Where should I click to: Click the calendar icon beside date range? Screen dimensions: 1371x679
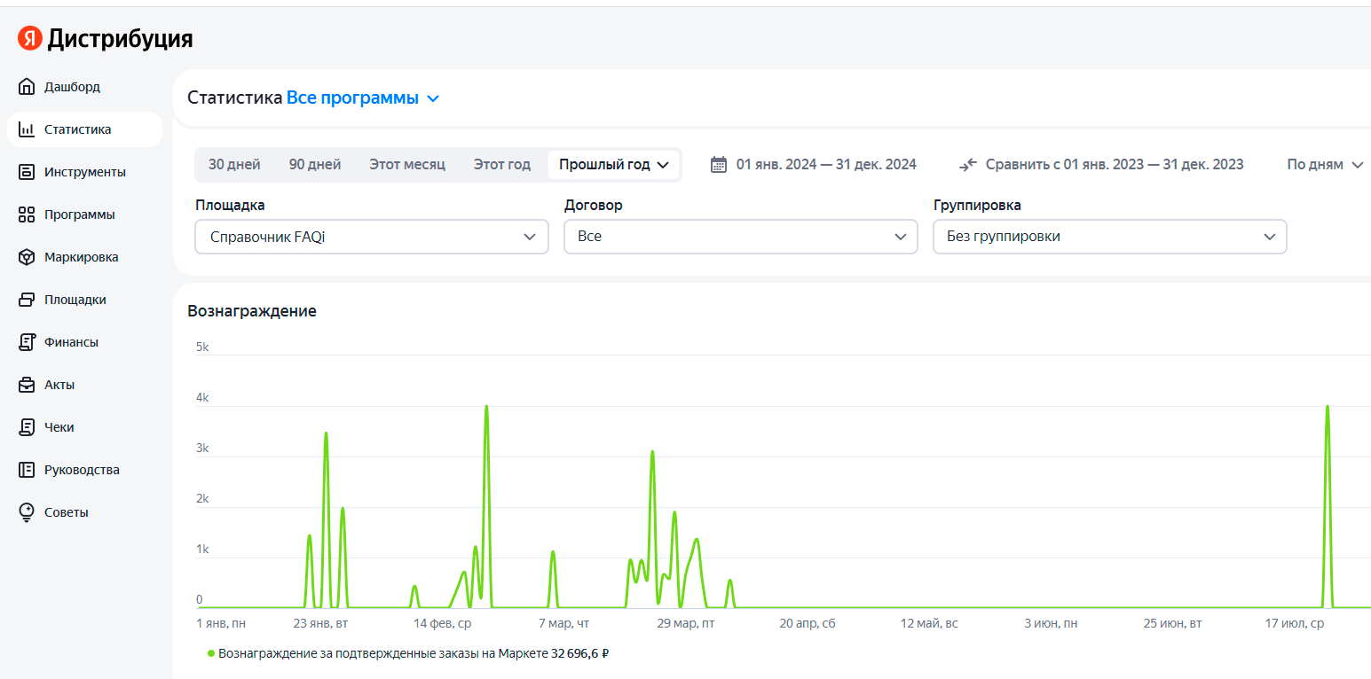[719, 165]
